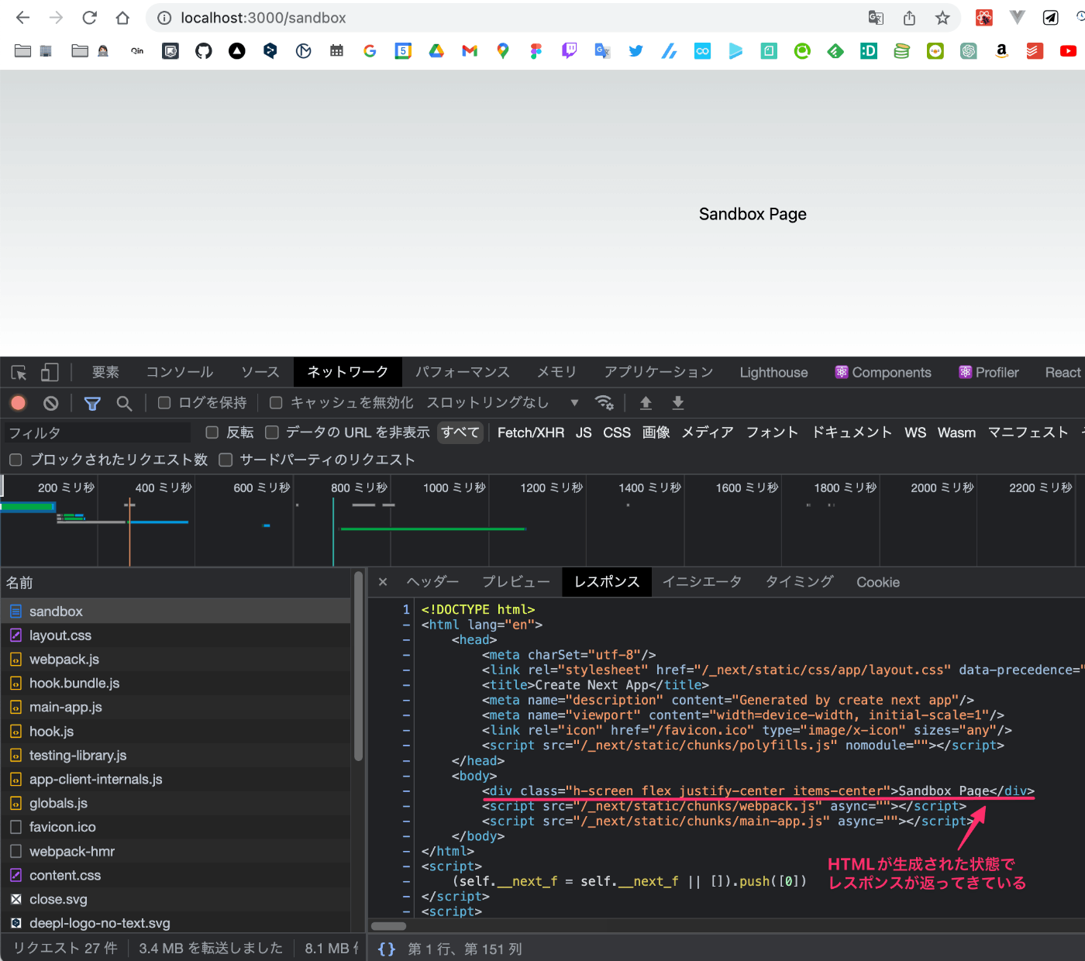Image resolution: width=1085 pixels, height=961 pixels.
Task: Show the Cookie details tab
Action: pos(878,582)
